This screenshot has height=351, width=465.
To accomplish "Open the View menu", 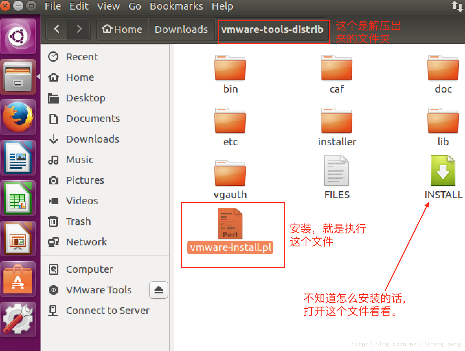I will (x=108, y=6).
